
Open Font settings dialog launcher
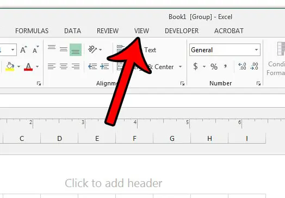coord(39,83)
